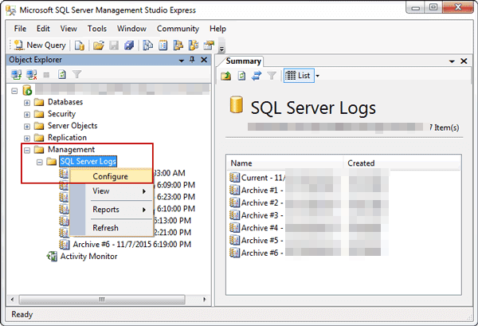Screen dimensions: 478x326
Task: Sort by the Created column header
Action: [402, 163]
